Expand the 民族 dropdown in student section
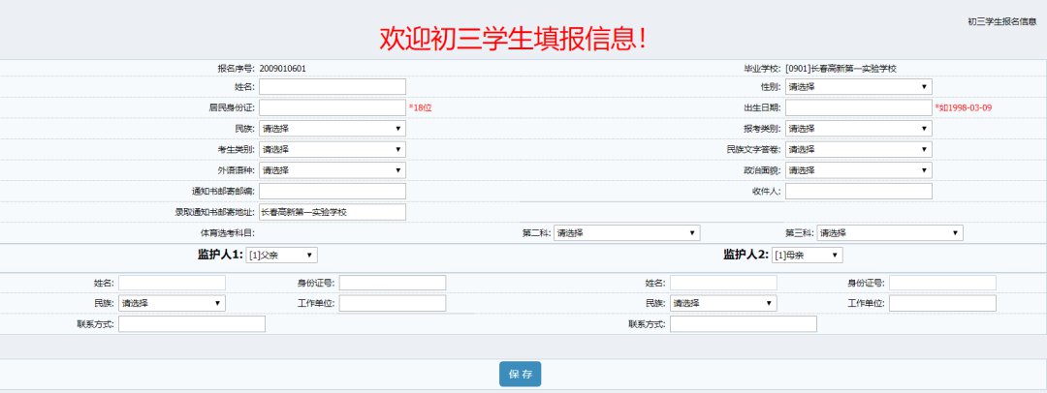 (332, 129)
